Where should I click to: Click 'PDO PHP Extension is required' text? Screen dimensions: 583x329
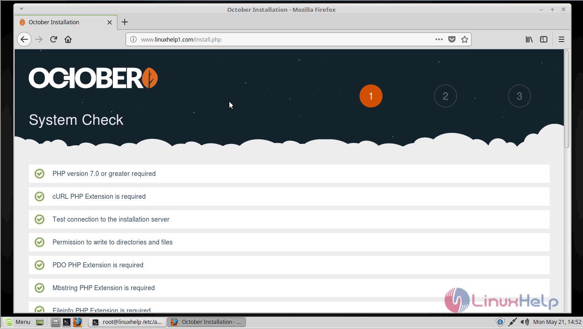98,265
